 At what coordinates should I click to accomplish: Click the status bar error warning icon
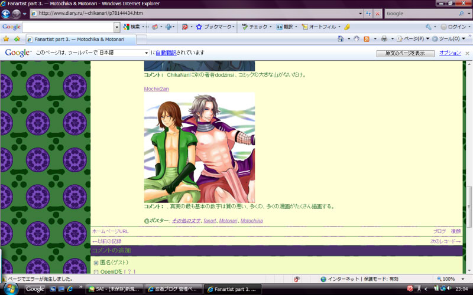click(4, 279)
